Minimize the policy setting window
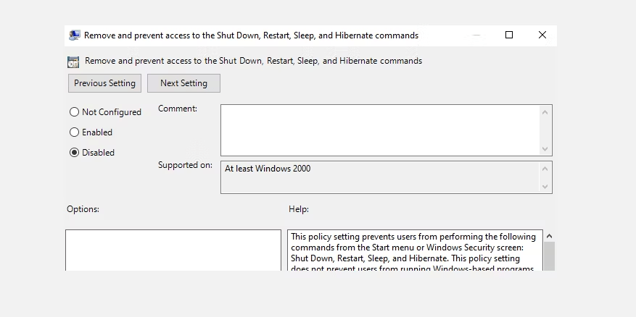The width and height of the screenshot is (636, 317). (476, 35)
